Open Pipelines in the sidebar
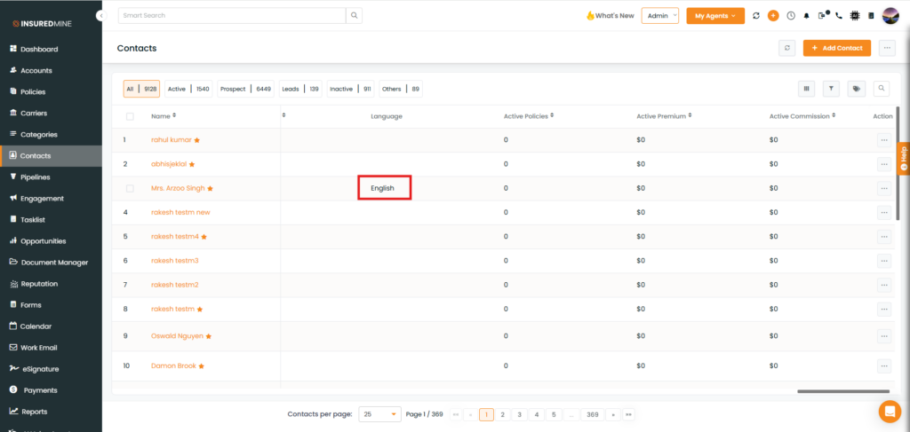Viewport: 910px width, 432px height. pos(41,177)
